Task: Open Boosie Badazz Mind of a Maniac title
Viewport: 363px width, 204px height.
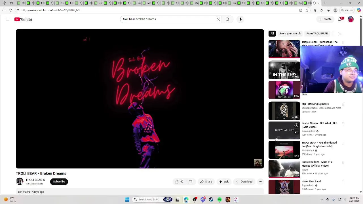Action: click(x=317, y=164)
